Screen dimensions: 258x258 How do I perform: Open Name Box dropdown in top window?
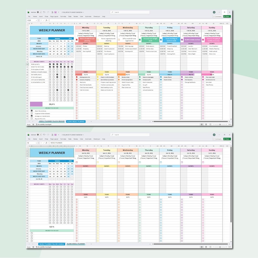[x=36, y=20]
